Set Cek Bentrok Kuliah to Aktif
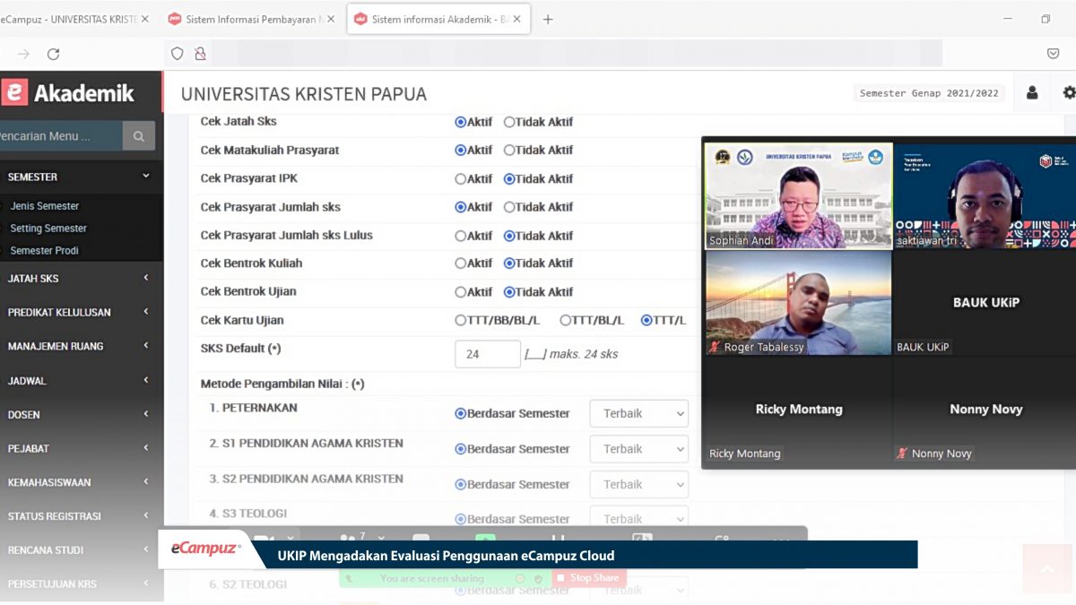 pyautogui.click(x=461, y=264)
